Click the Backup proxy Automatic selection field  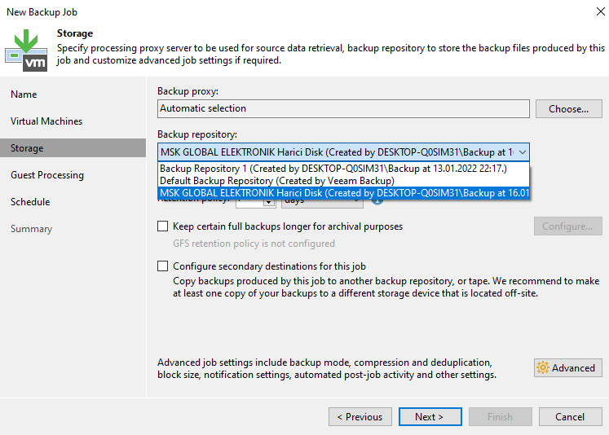(343, 108)
